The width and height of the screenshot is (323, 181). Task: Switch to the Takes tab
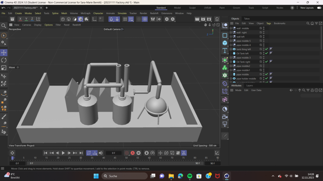pos(247,19)
